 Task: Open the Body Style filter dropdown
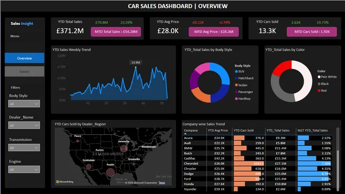pyautogui.click(x=24, y=103)
